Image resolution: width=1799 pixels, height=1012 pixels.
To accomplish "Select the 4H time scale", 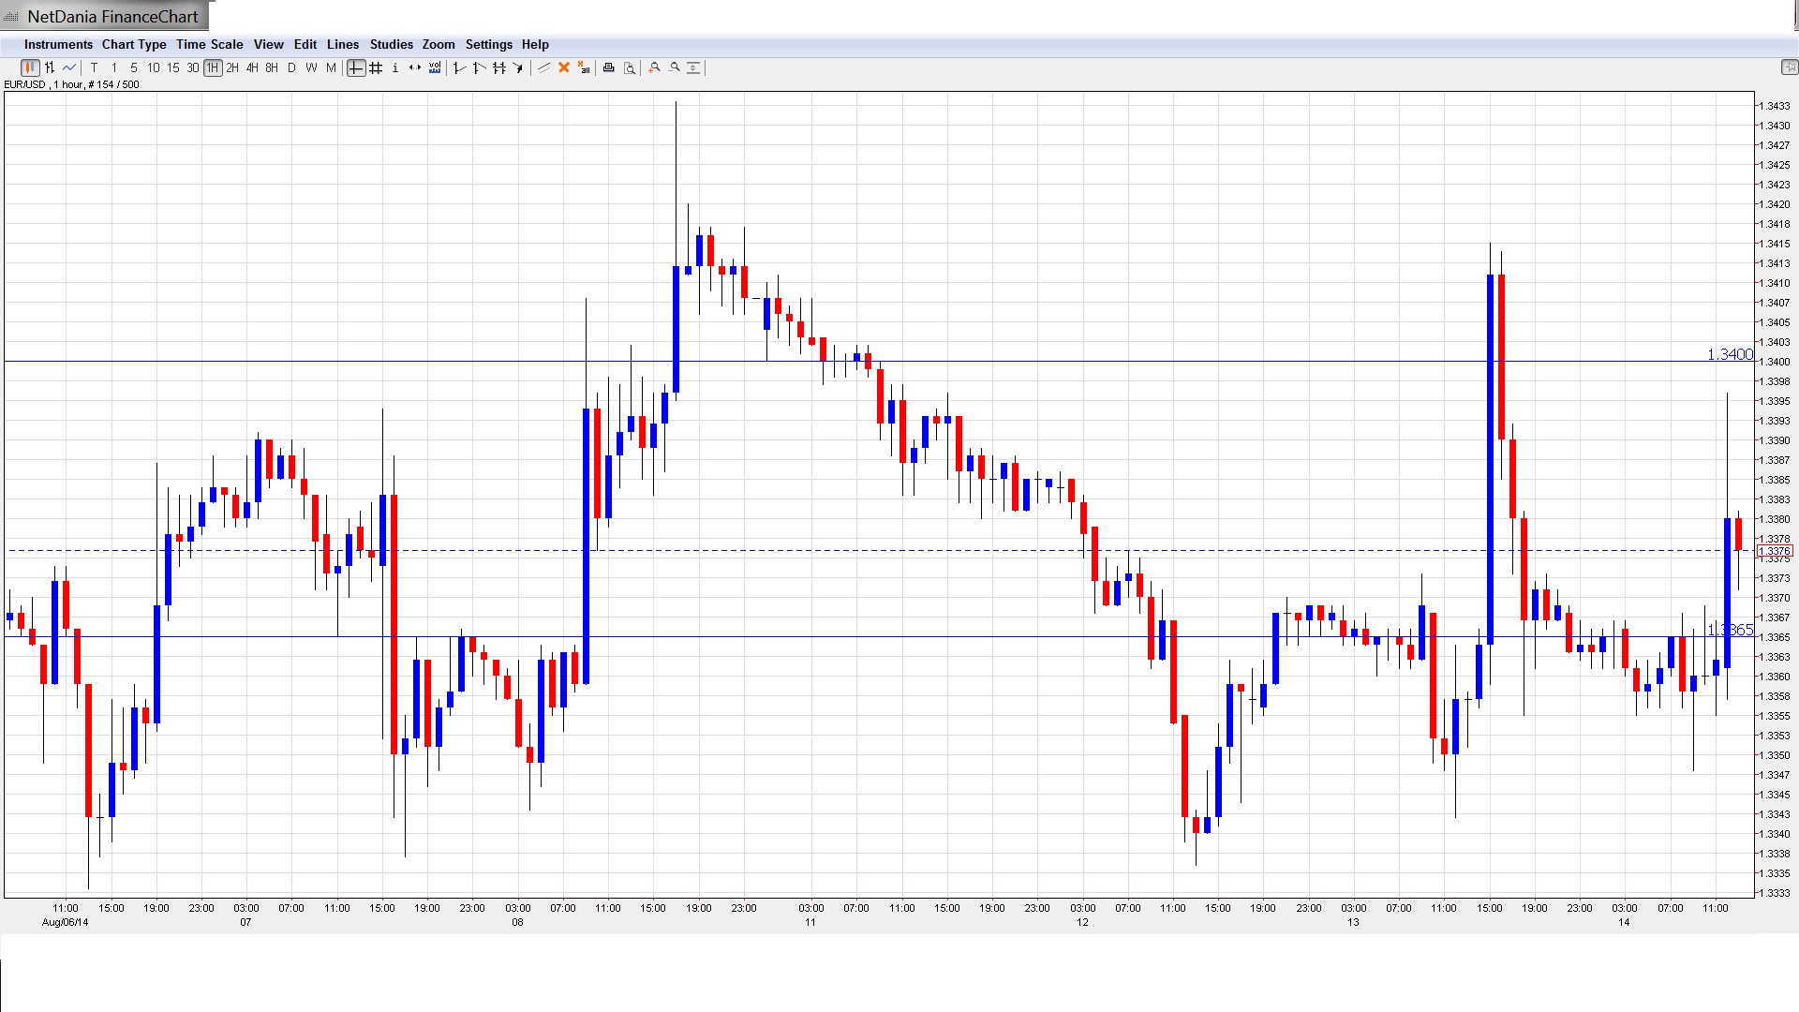I will tap(252, 67).
